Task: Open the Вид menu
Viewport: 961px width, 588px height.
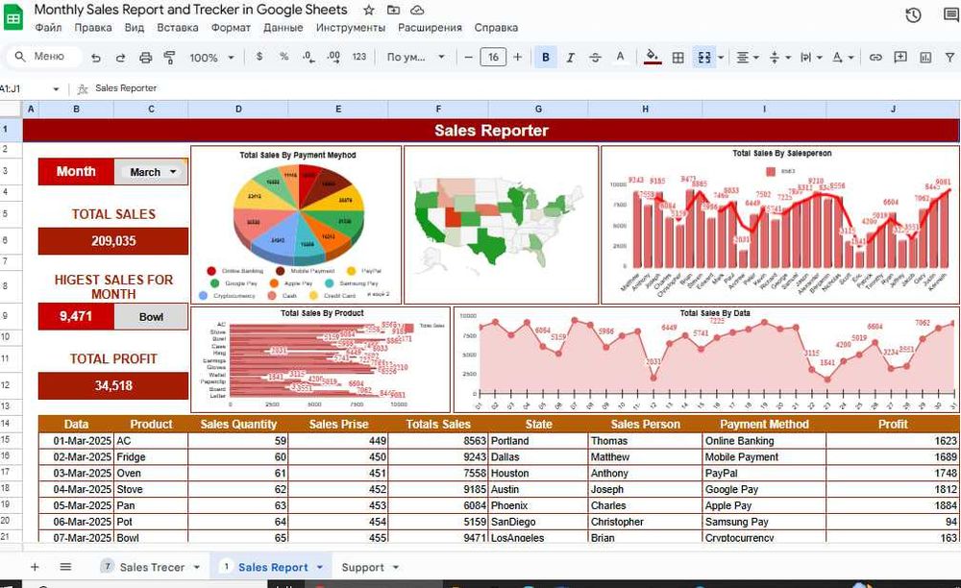Action: pos(135,28)
